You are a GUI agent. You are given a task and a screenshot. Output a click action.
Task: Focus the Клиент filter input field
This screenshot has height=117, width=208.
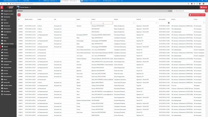[x=102, y=23]
